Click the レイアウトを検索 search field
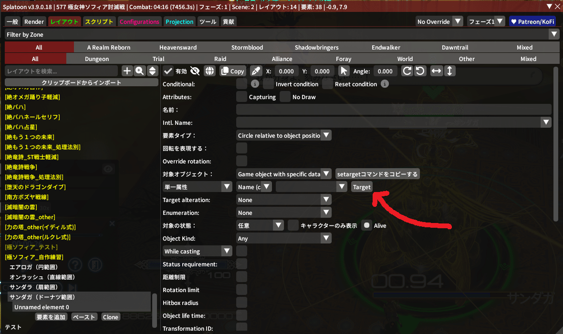The image size is (563, 334). coord(62,71)
